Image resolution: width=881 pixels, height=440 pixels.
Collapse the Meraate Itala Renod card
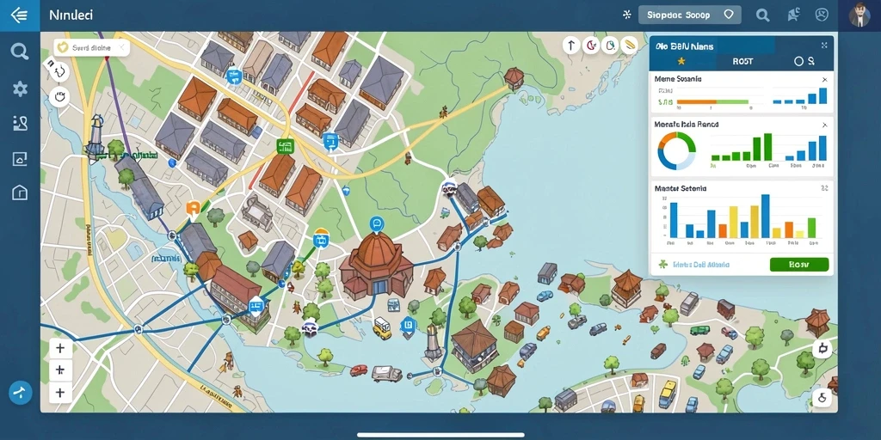click(x=824, y=125)
